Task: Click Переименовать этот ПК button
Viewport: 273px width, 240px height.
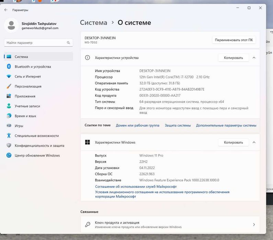Action: click(x=234, y=40)
